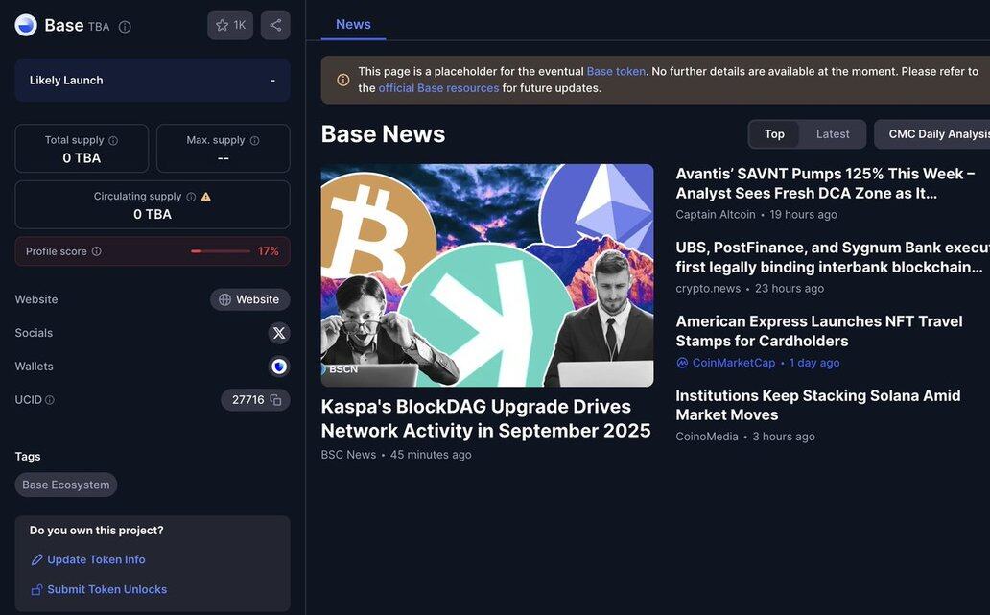Read Kaspa's BlockDAG Upgrade headline
Screen dimensions: 990x615
coord(485,418)
